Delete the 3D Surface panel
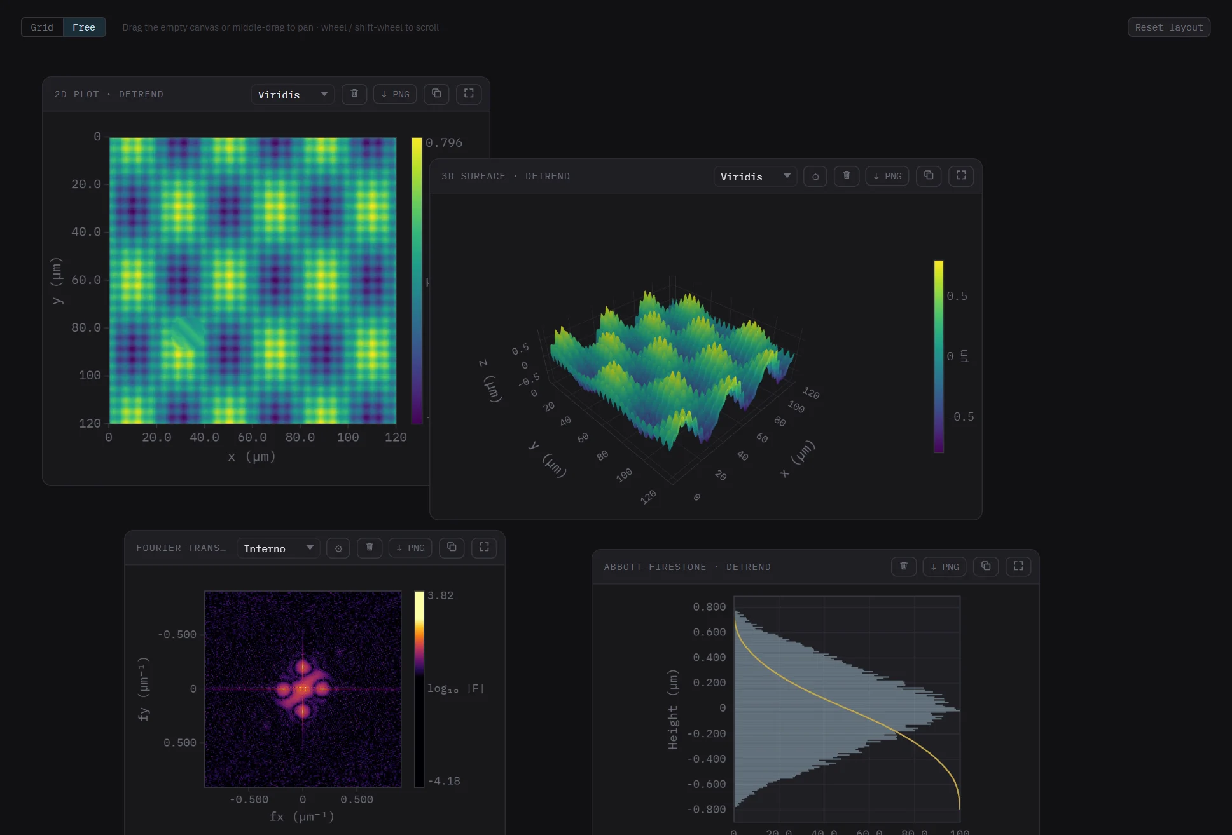Image resolution: width=1232 pixels, height=835 pixels. (x=847, y=176)
